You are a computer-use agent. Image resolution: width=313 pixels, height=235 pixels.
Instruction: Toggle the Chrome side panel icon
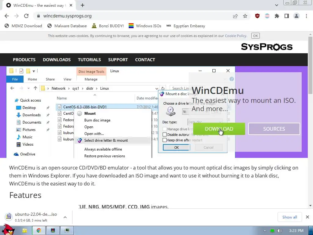[287, 16]
